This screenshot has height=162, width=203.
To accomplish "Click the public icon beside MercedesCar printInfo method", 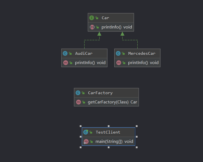I will point(124,63).
